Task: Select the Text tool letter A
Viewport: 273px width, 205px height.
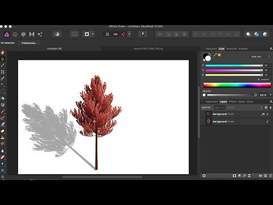Action: pos(2,177)
